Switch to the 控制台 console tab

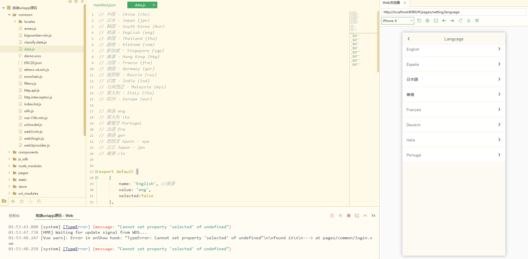[x=14, y=216]
